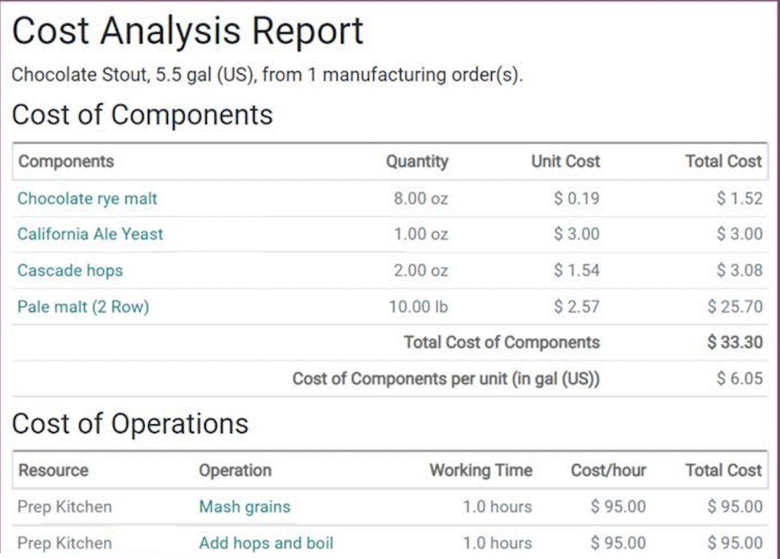Click the Cost Analysis Report title

click(x=188, y=30)
